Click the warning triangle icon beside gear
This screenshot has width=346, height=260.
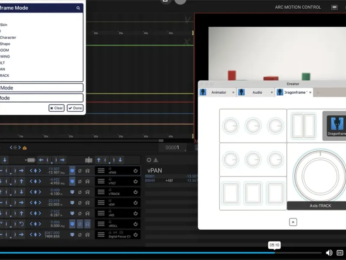point(156,160)
